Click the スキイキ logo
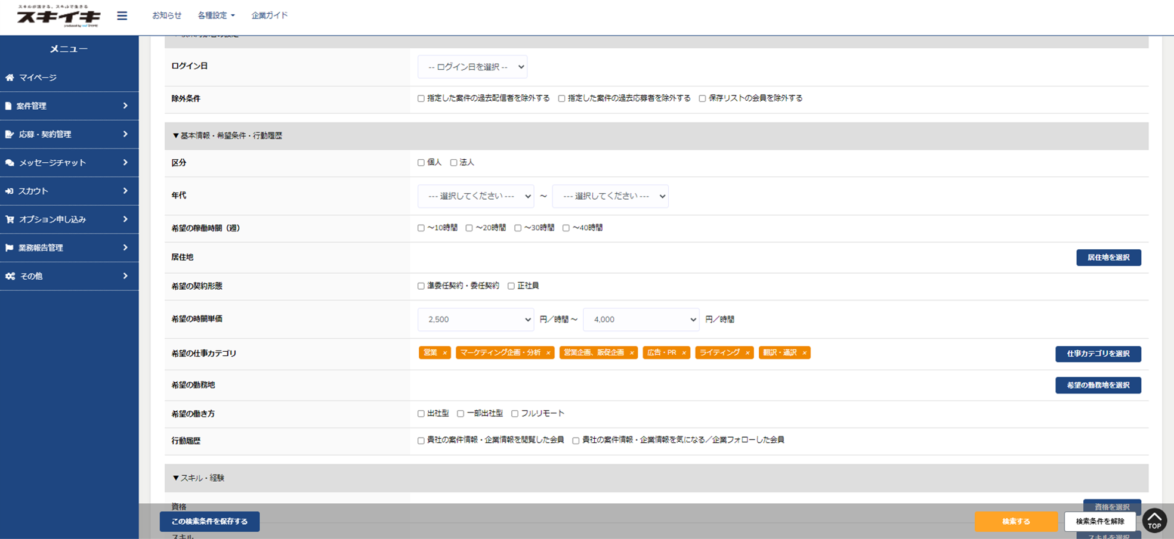This screenshot has width=1174, height=539. coord(58,16)
